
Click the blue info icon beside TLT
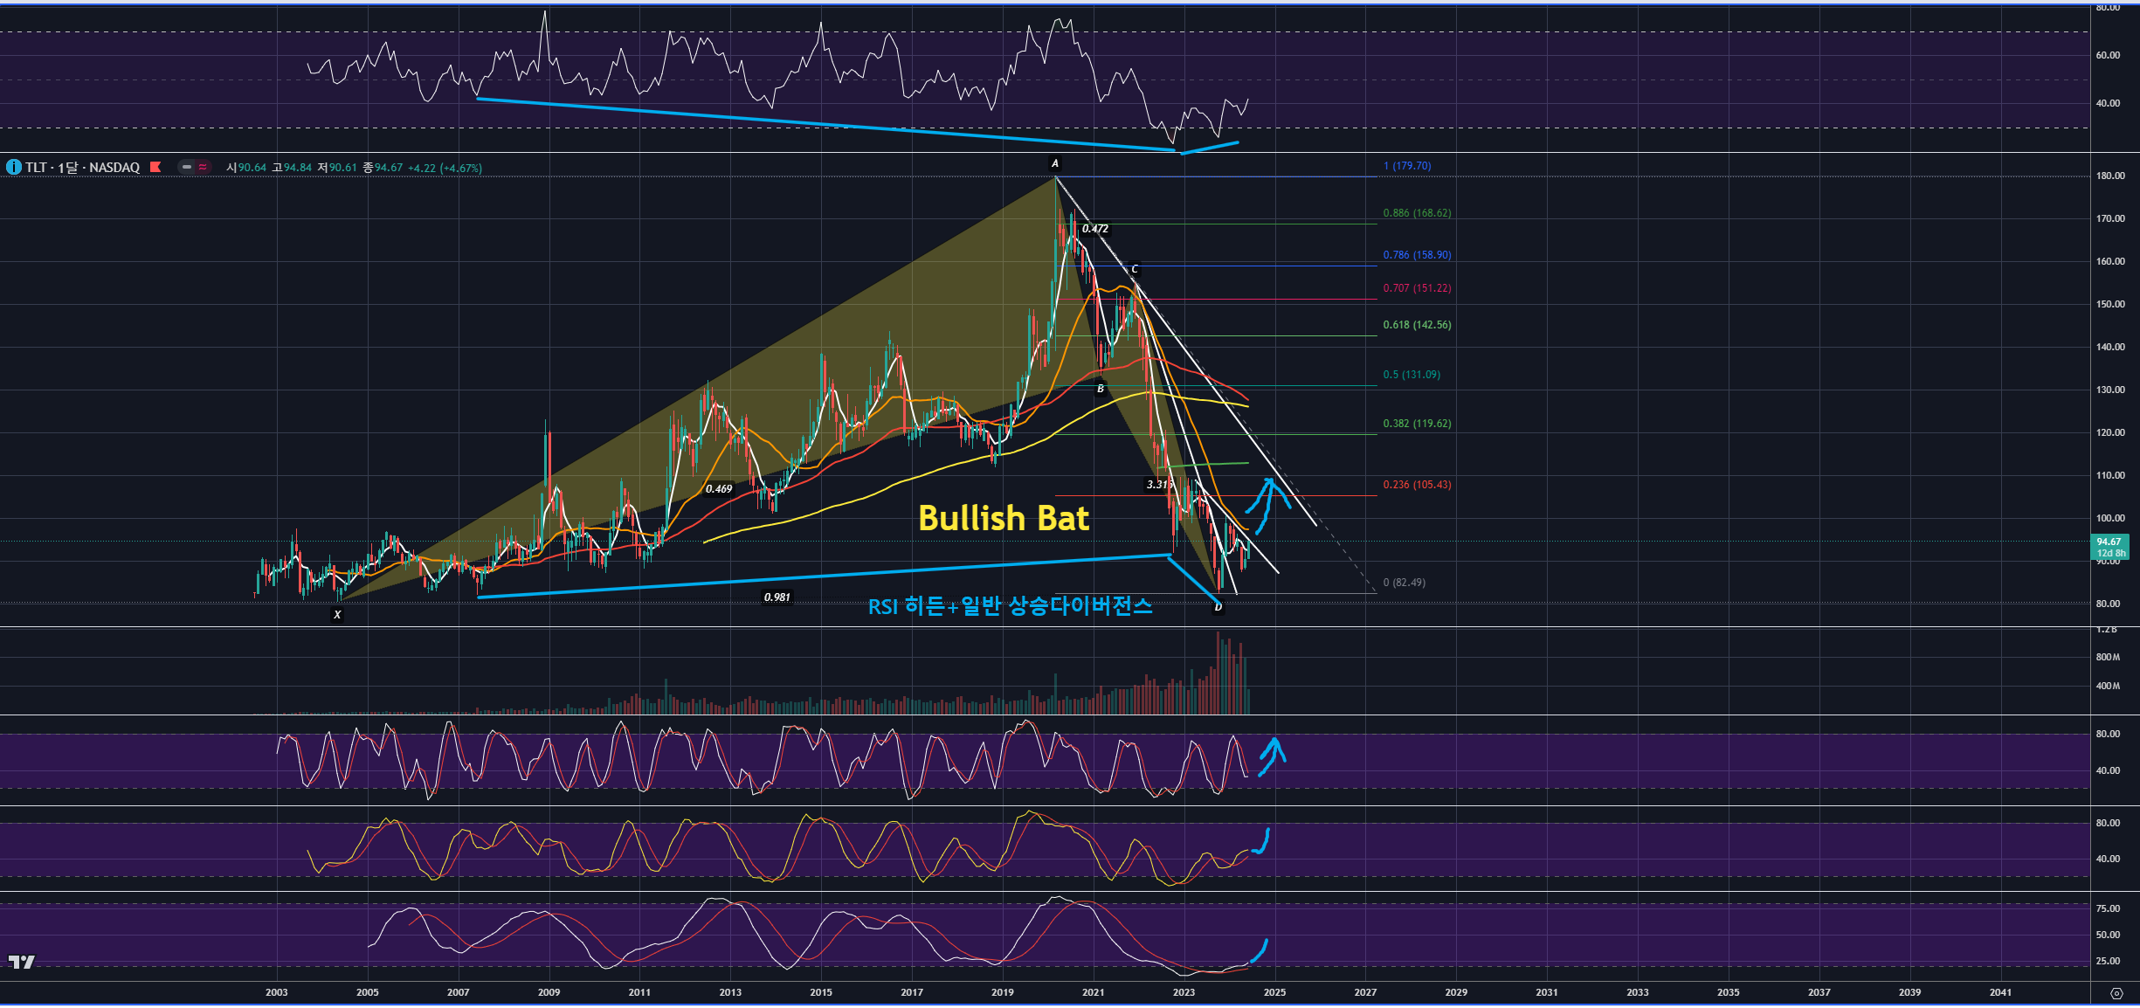(14, 167)
